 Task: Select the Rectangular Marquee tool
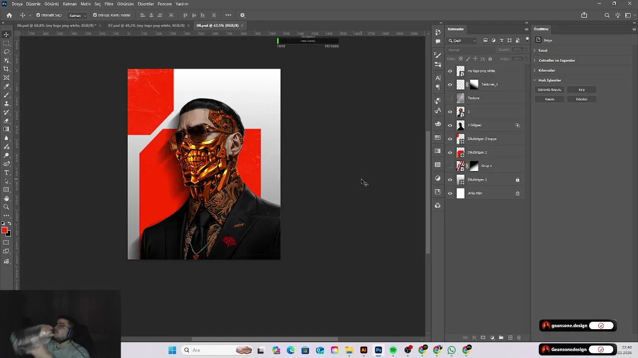click(6, 43)
